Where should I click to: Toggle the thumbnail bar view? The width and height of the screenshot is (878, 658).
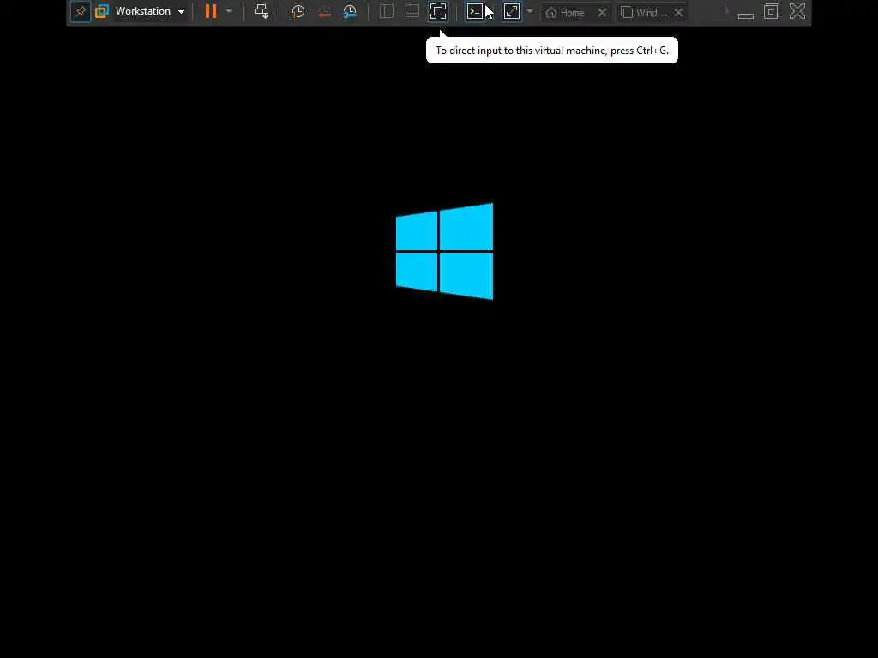pyautogui.click(x=412, y=12)
